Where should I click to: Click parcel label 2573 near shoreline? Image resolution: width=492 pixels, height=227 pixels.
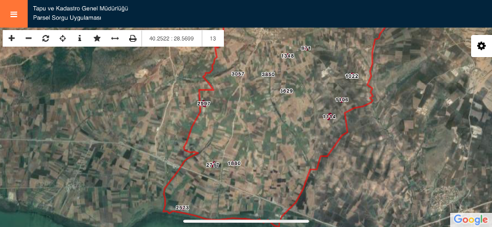[182, 207]
